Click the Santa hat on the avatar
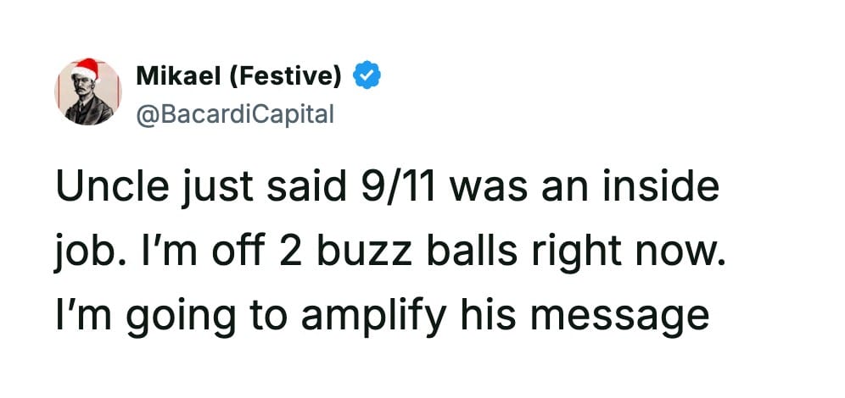This screenshot has width=845, height=398. pos(85,69)
